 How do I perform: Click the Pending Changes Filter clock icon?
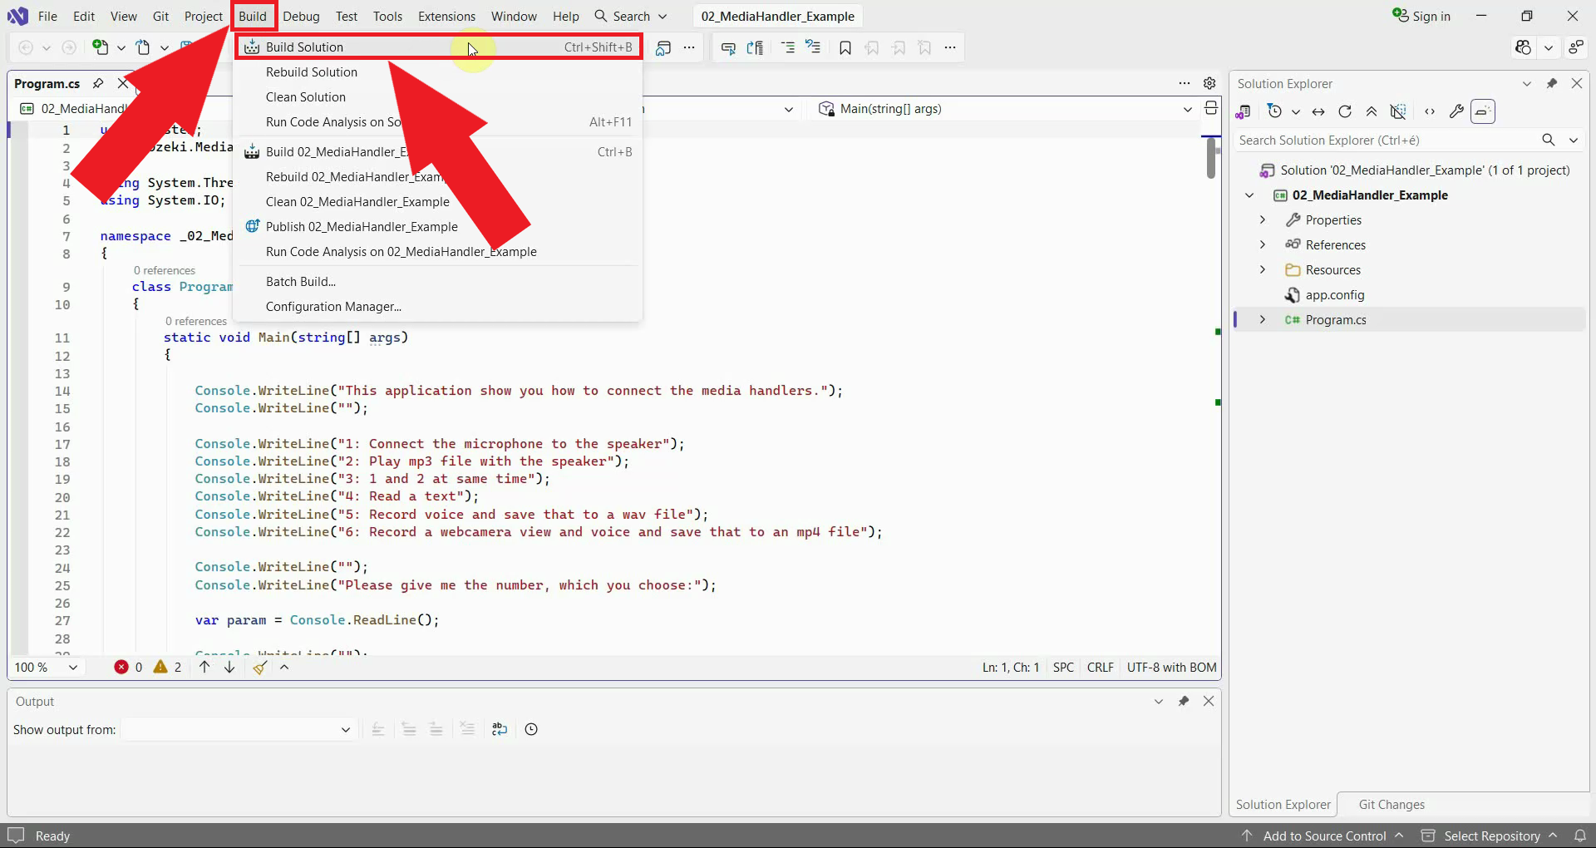(1274, 111)
